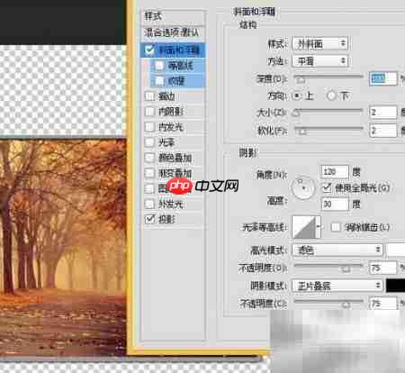Click the 深度 slider track
The height and width of the screenshot is (373, 405).
click(328, 77)
